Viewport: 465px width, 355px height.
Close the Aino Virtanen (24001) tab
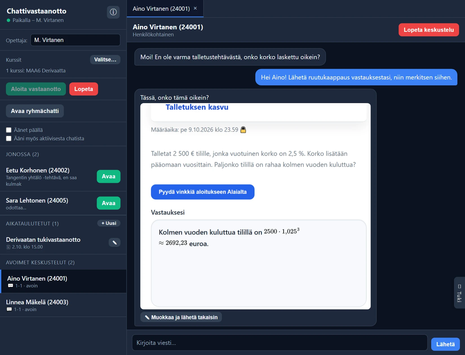click(195, 8)
